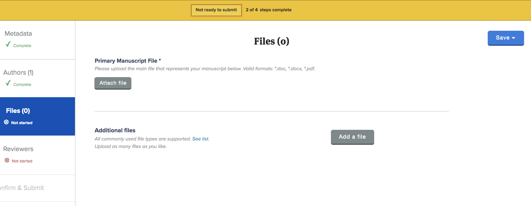
Task: Click the Files (0) page heading
Action: click(x=272, y=41)
